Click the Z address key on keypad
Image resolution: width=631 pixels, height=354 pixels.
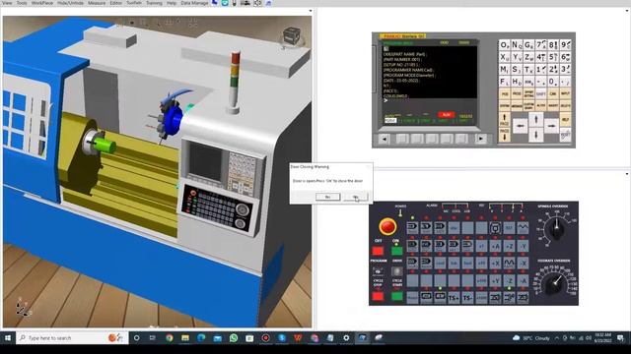[x=528, y=57]
